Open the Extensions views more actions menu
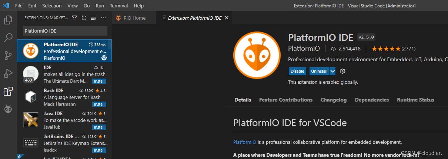The height and width of the screenshot is (159, 448). pos(103,18)
